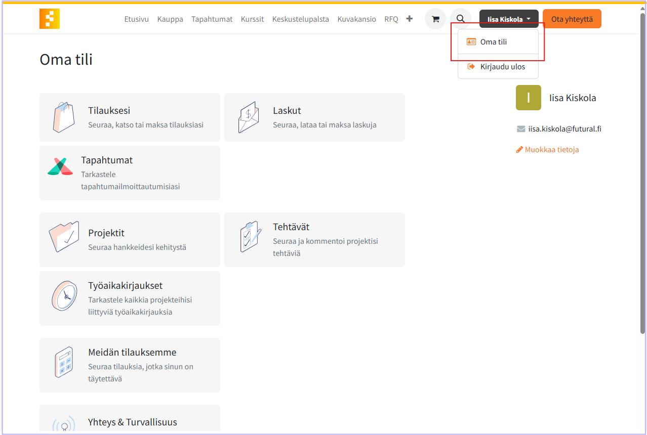Collapse the Iisa Kiskola user dropdown

pos(509,19)
